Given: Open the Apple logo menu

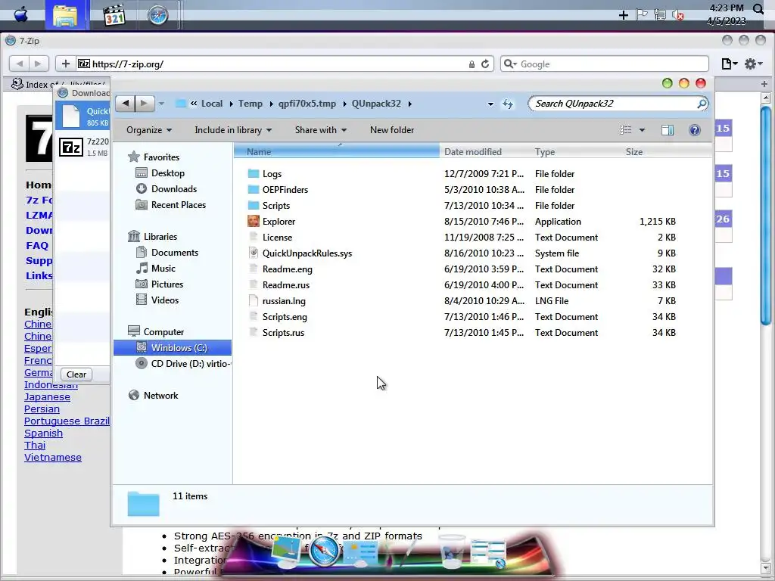Looking at the screenshot, I should point(20,14).
